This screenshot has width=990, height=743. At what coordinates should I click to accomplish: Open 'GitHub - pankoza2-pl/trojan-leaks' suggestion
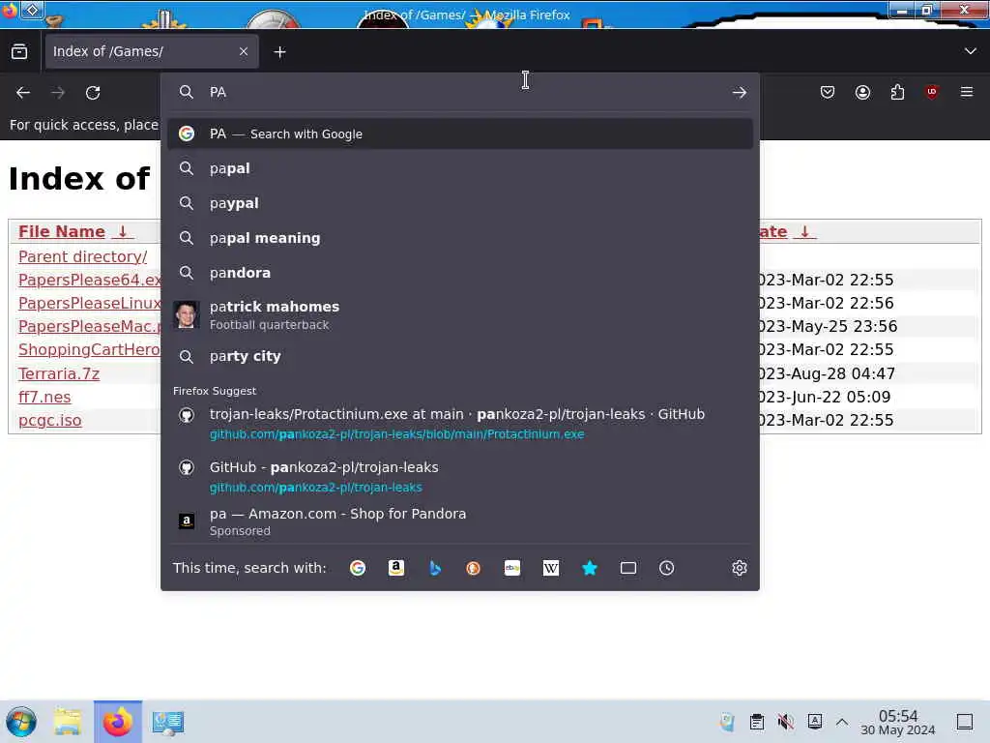[459, 476]
